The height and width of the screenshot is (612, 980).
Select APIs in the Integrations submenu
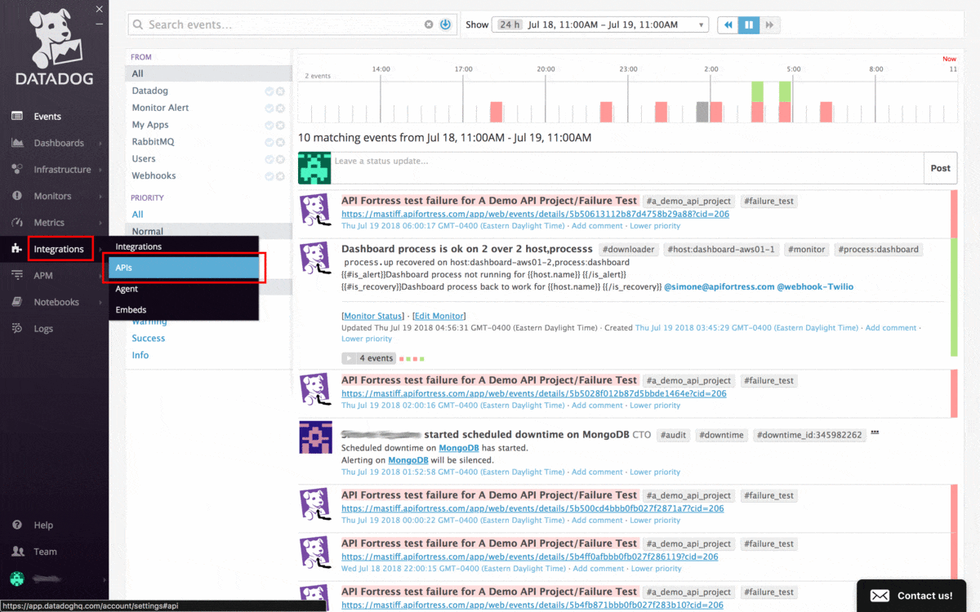184,268
